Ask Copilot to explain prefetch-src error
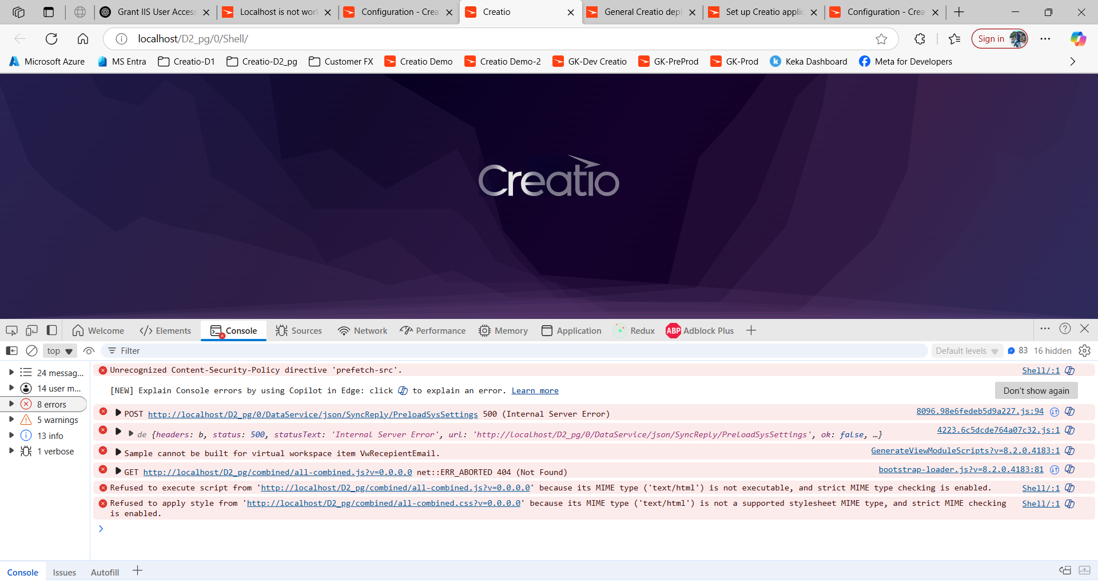1098x583 pixels. [x=1070, y=370]
